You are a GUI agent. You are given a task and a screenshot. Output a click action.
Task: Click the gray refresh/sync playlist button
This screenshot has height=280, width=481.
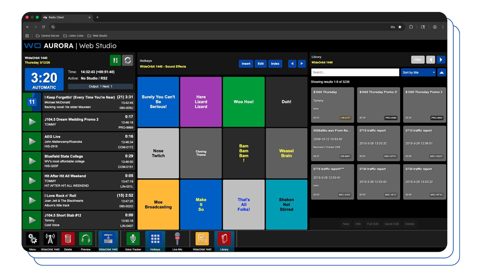point(127,61)
